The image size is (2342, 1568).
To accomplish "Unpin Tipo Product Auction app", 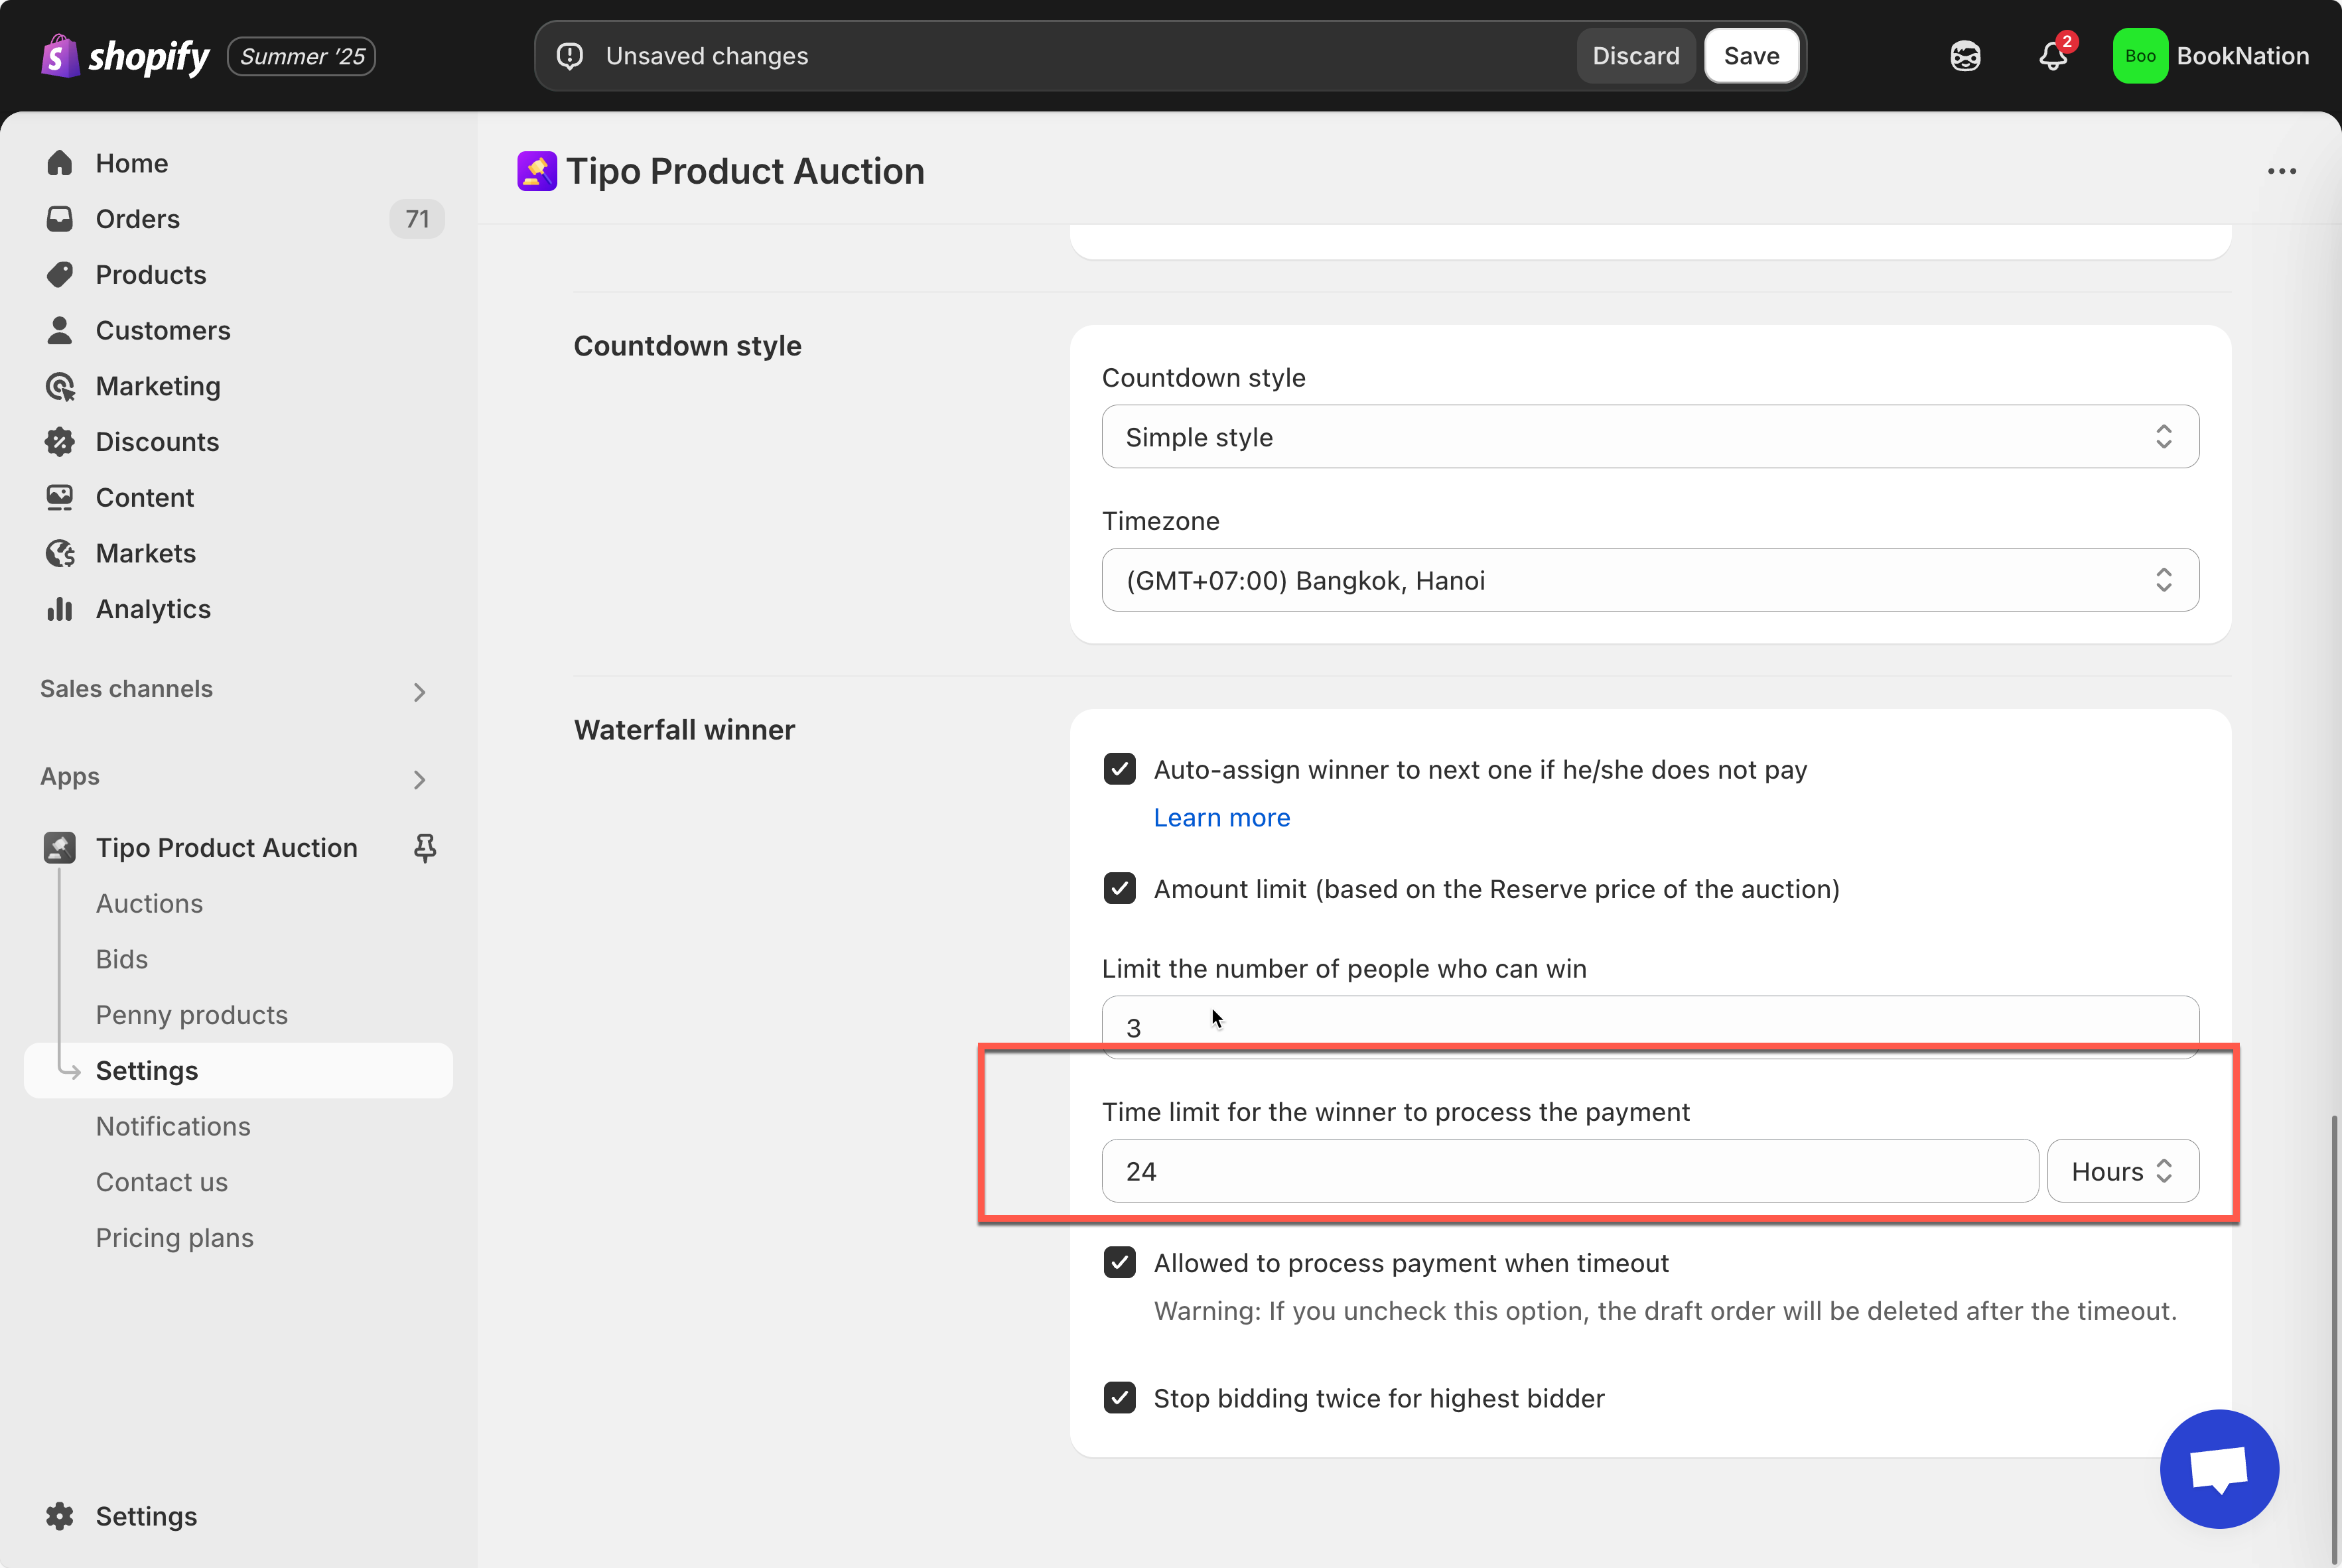I will tap(425, 848).
